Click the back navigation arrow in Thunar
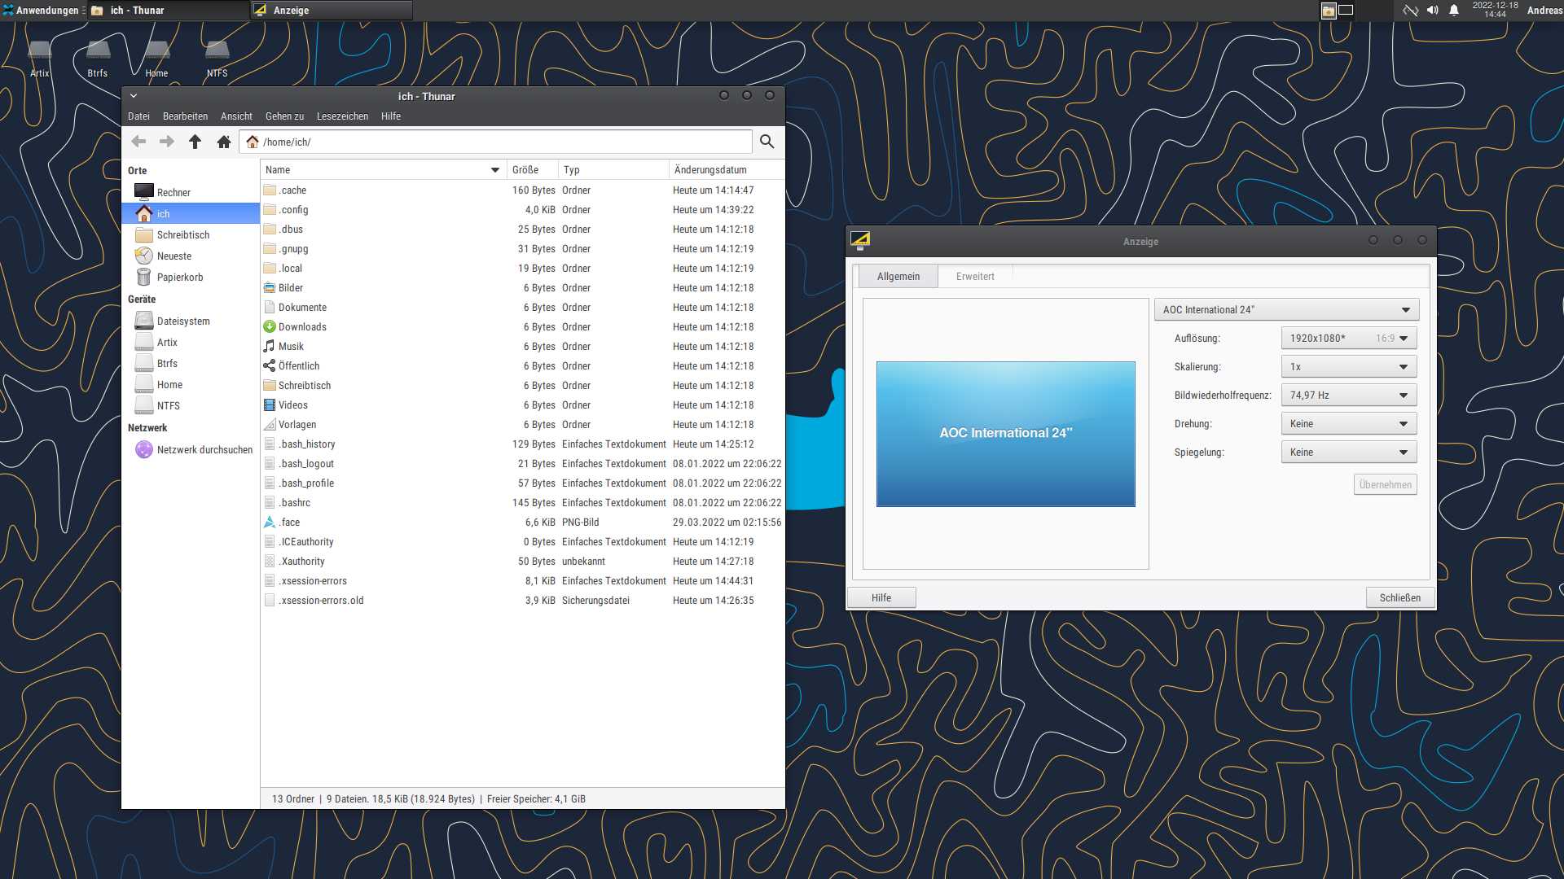Viewport: 1564px width, 879px height. coord(139,142)
